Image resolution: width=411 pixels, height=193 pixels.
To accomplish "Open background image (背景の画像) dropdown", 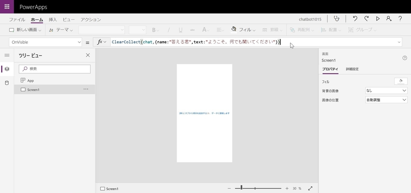I will pos(386,91).
